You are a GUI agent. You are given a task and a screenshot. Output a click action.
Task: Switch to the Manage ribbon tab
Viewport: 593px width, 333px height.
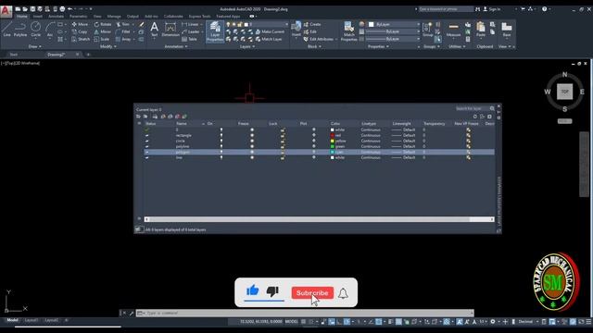[114, 17]
